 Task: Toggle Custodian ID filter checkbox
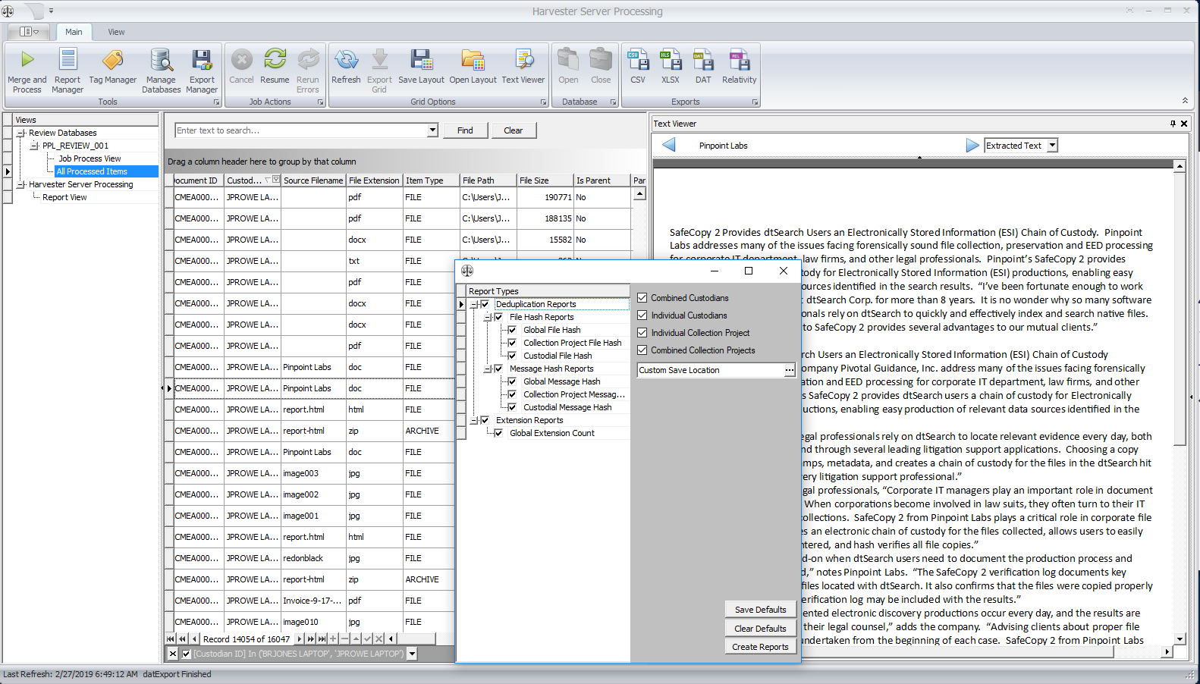[187, 654]
